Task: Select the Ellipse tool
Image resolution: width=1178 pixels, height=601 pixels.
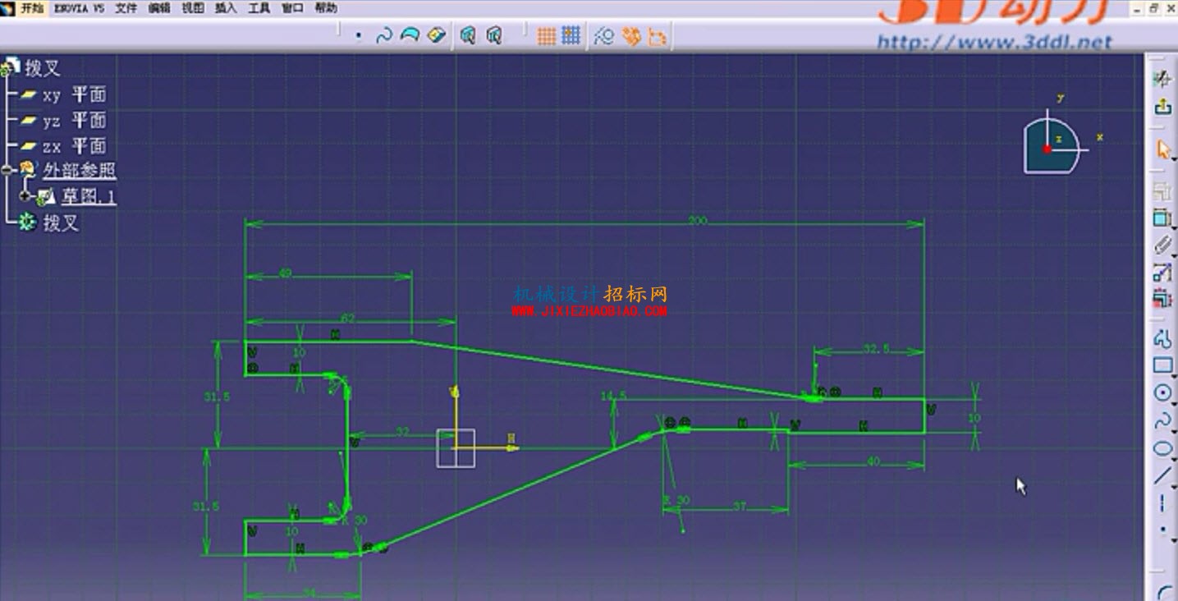Action: click(x=1162, y=448)
